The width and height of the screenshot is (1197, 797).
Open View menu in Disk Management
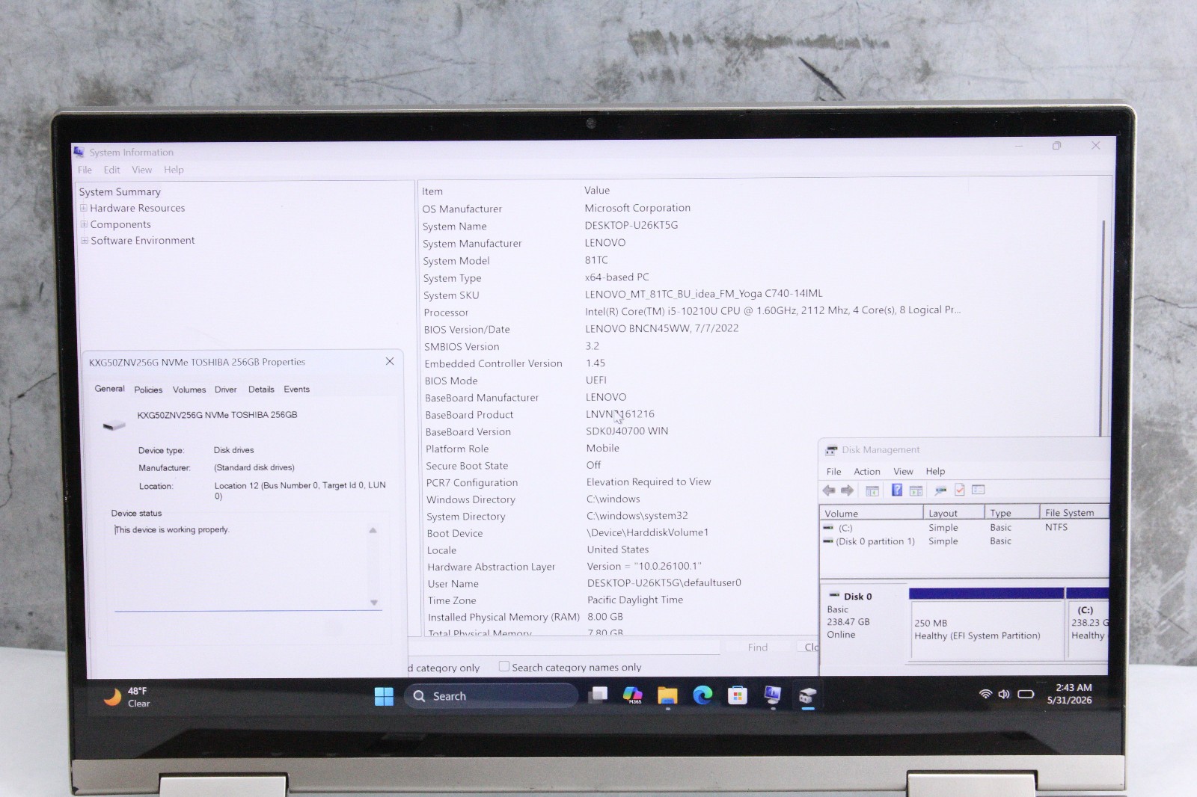click(903, 472)
